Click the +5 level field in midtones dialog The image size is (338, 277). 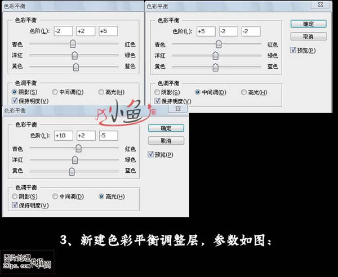pos(206,31)
